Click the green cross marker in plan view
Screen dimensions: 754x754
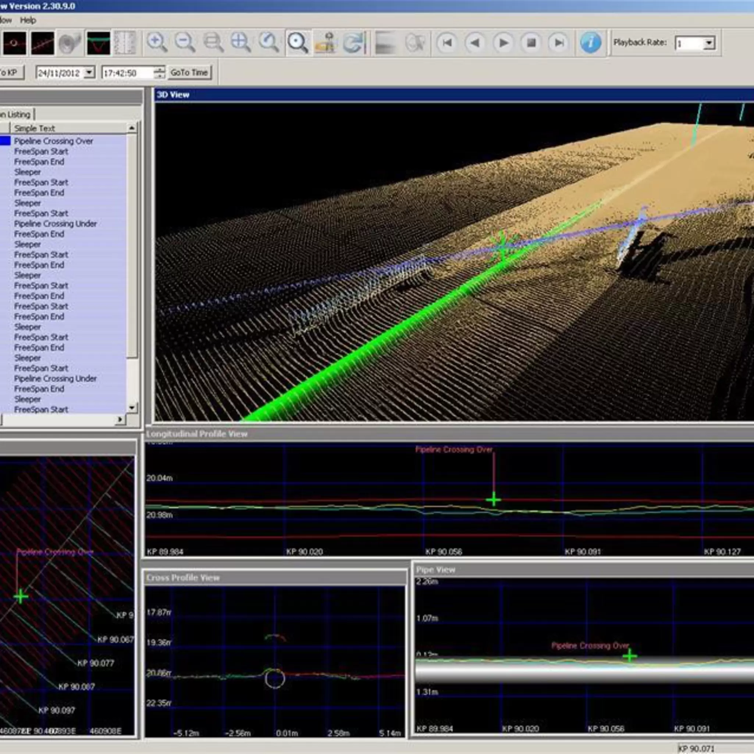click(21, 597)
